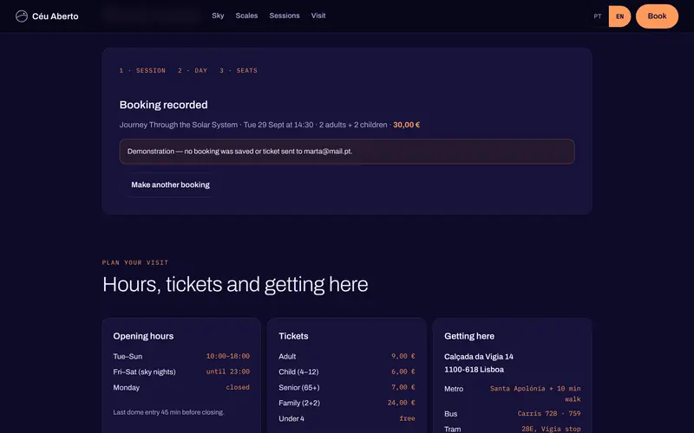The image size is (694, 433).
Task: Switch language to PT
Action: point(598,16)
